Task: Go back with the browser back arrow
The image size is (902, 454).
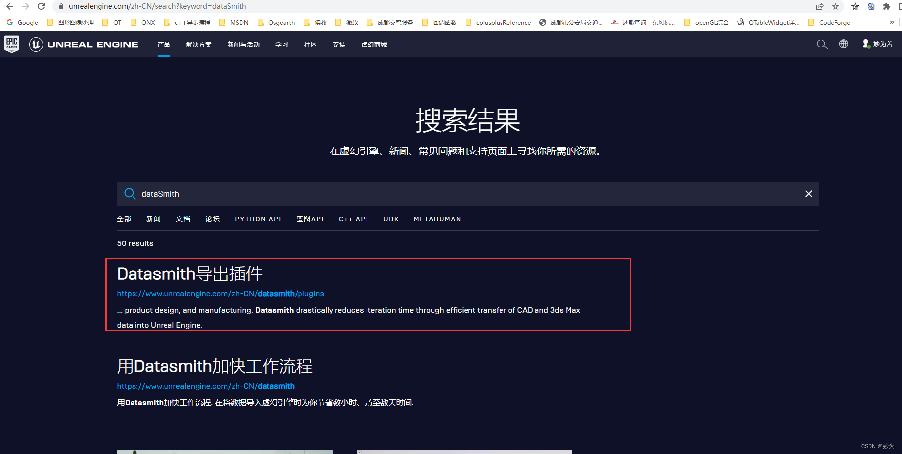Action: pyautogui.click(x=10, y=6)
